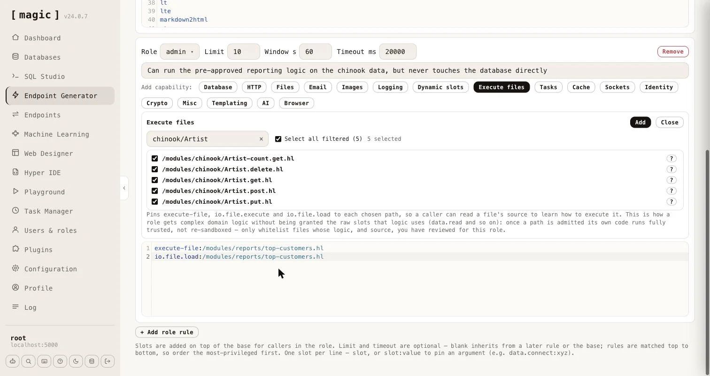Viewport: 710px width, 376px height.
Task: Show help for Artist-count.get.hl
Action: 671,159
